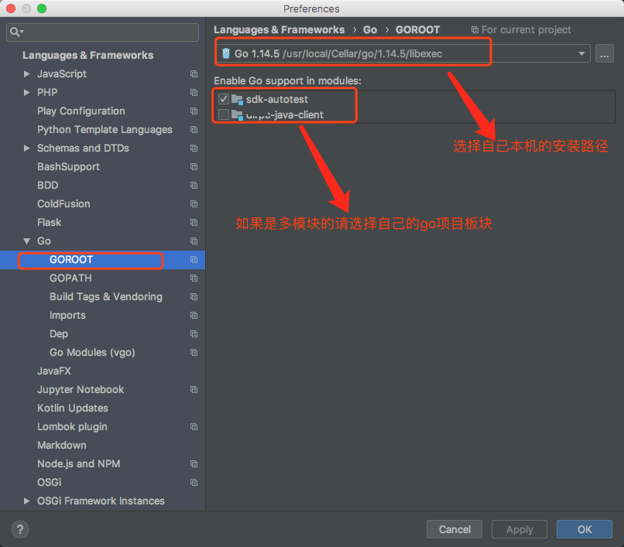Click the project-level icon beside GOPATH
Screen dimensions: 624x547
[x=194, y=278]
